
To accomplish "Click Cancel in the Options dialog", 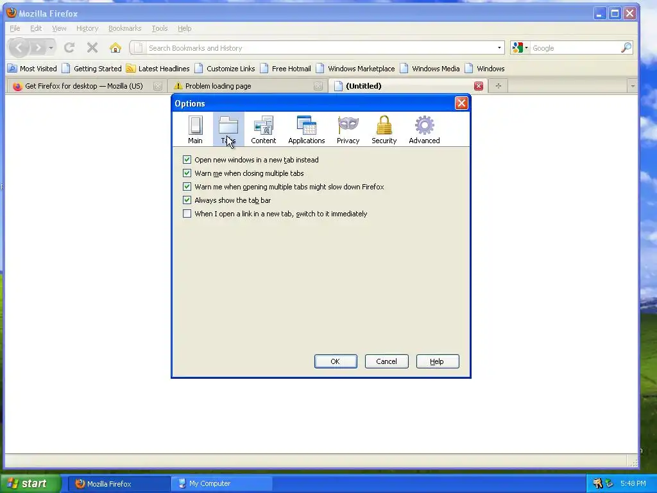I will pyautogui.click(x=386, y=361).
